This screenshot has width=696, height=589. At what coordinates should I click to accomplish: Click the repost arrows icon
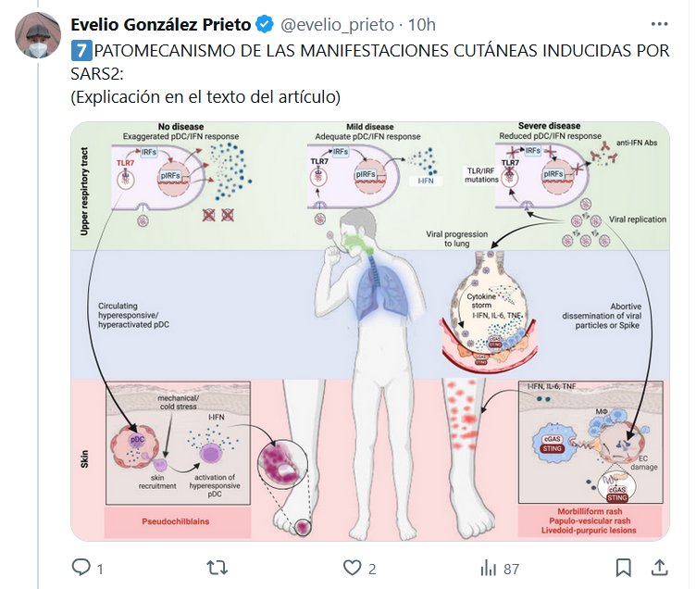coord(217,568)
